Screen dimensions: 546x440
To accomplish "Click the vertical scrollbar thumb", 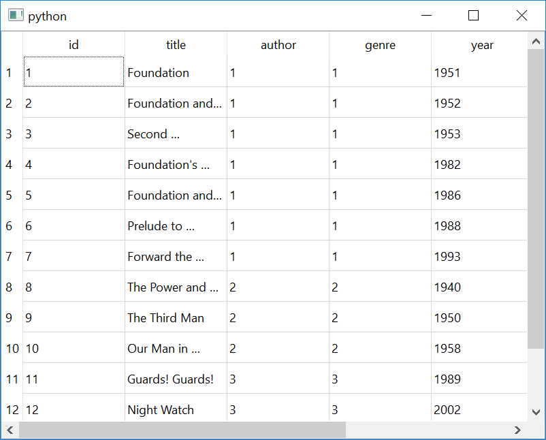I will coord(536,198).
